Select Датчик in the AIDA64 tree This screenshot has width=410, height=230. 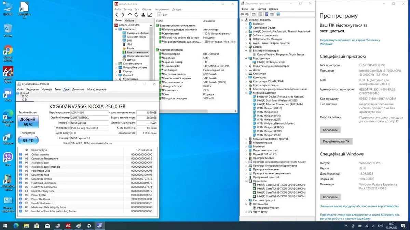point(131,60)
